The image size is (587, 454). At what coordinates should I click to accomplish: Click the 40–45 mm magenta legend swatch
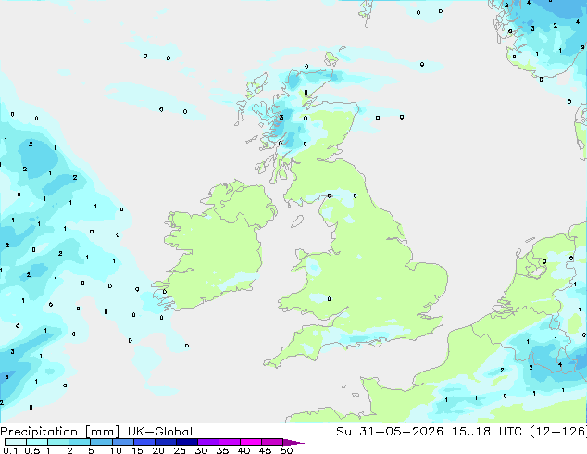(x=251, y=442)
